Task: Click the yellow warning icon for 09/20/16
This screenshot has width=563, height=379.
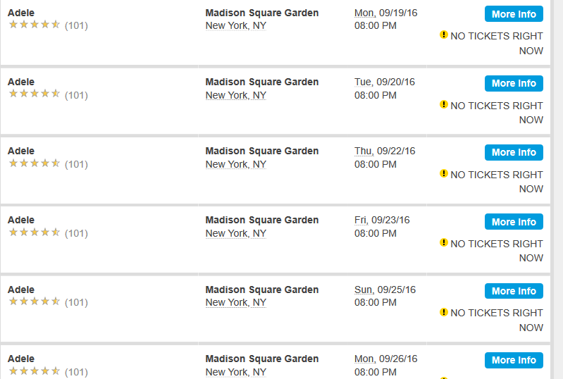Action: click(x=444, y=104)
